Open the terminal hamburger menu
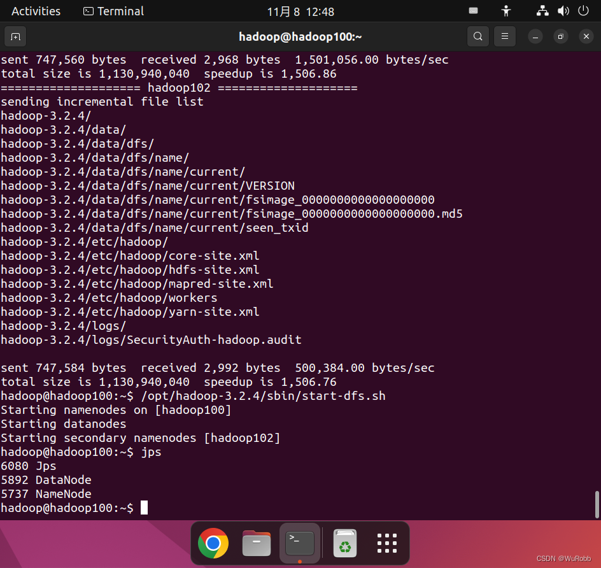The image size is (601, 568). pos(504,36)
